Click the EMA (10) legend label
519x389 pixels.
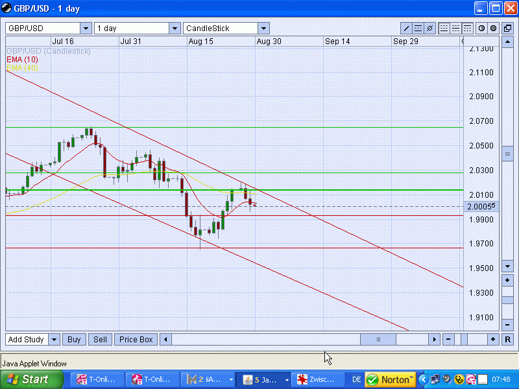[22, 60]
